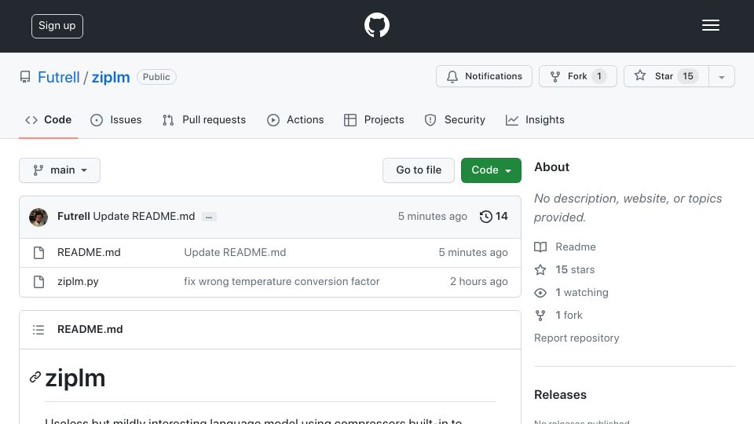Open the Security tab
This screenshot has height=424, width=754.
(455, 119)
